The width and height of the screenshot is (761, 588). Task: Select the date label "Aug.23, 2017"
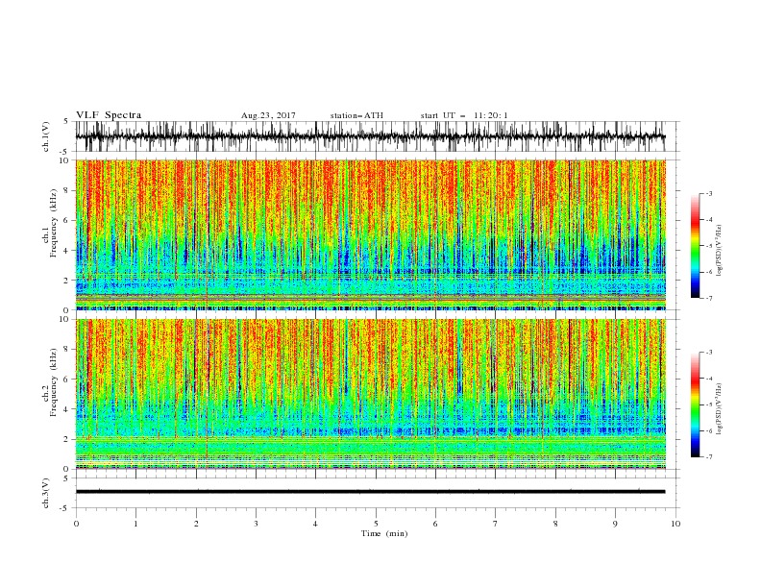(x=268, y=115)
